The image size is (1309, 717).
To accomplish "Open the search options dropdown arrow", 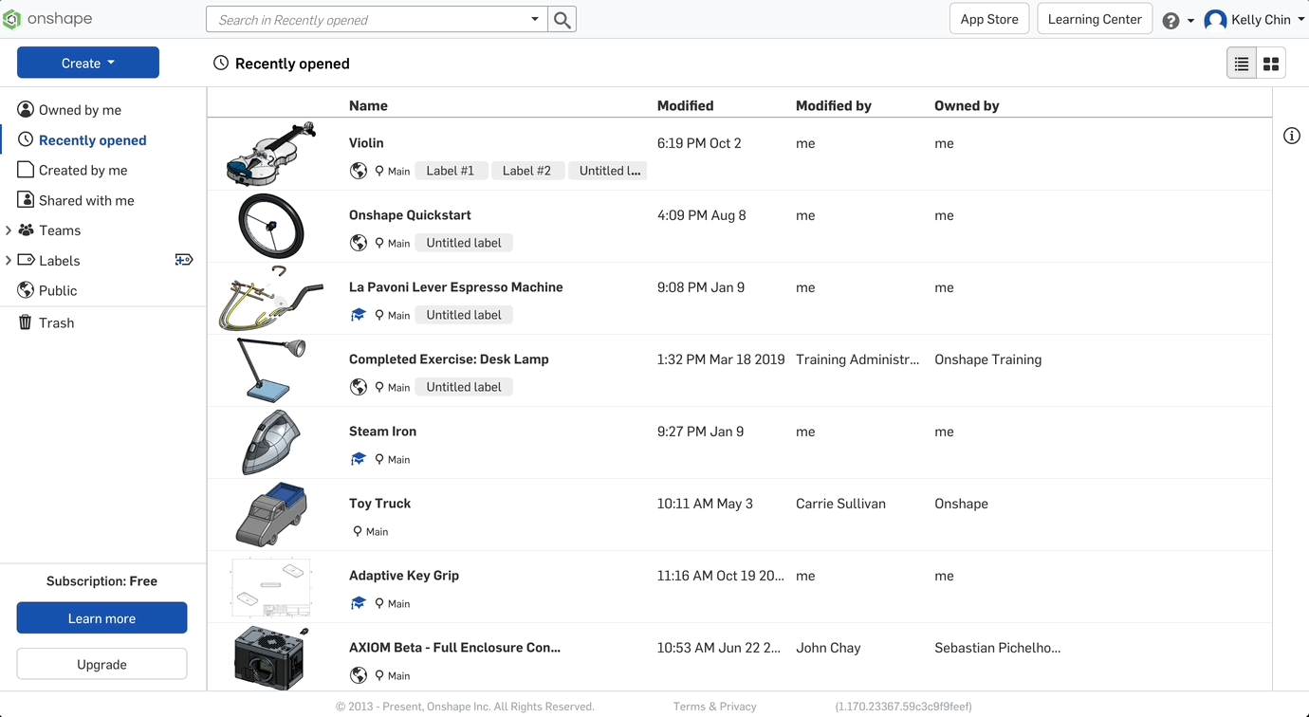I will pos(535,19).
